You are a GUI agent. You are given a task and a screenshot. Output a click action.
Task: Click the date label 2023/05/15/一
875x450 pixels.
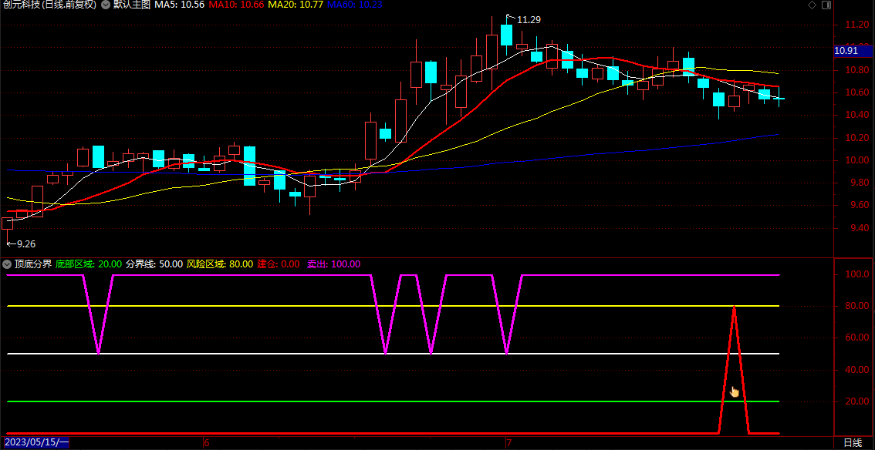[37, 443]
